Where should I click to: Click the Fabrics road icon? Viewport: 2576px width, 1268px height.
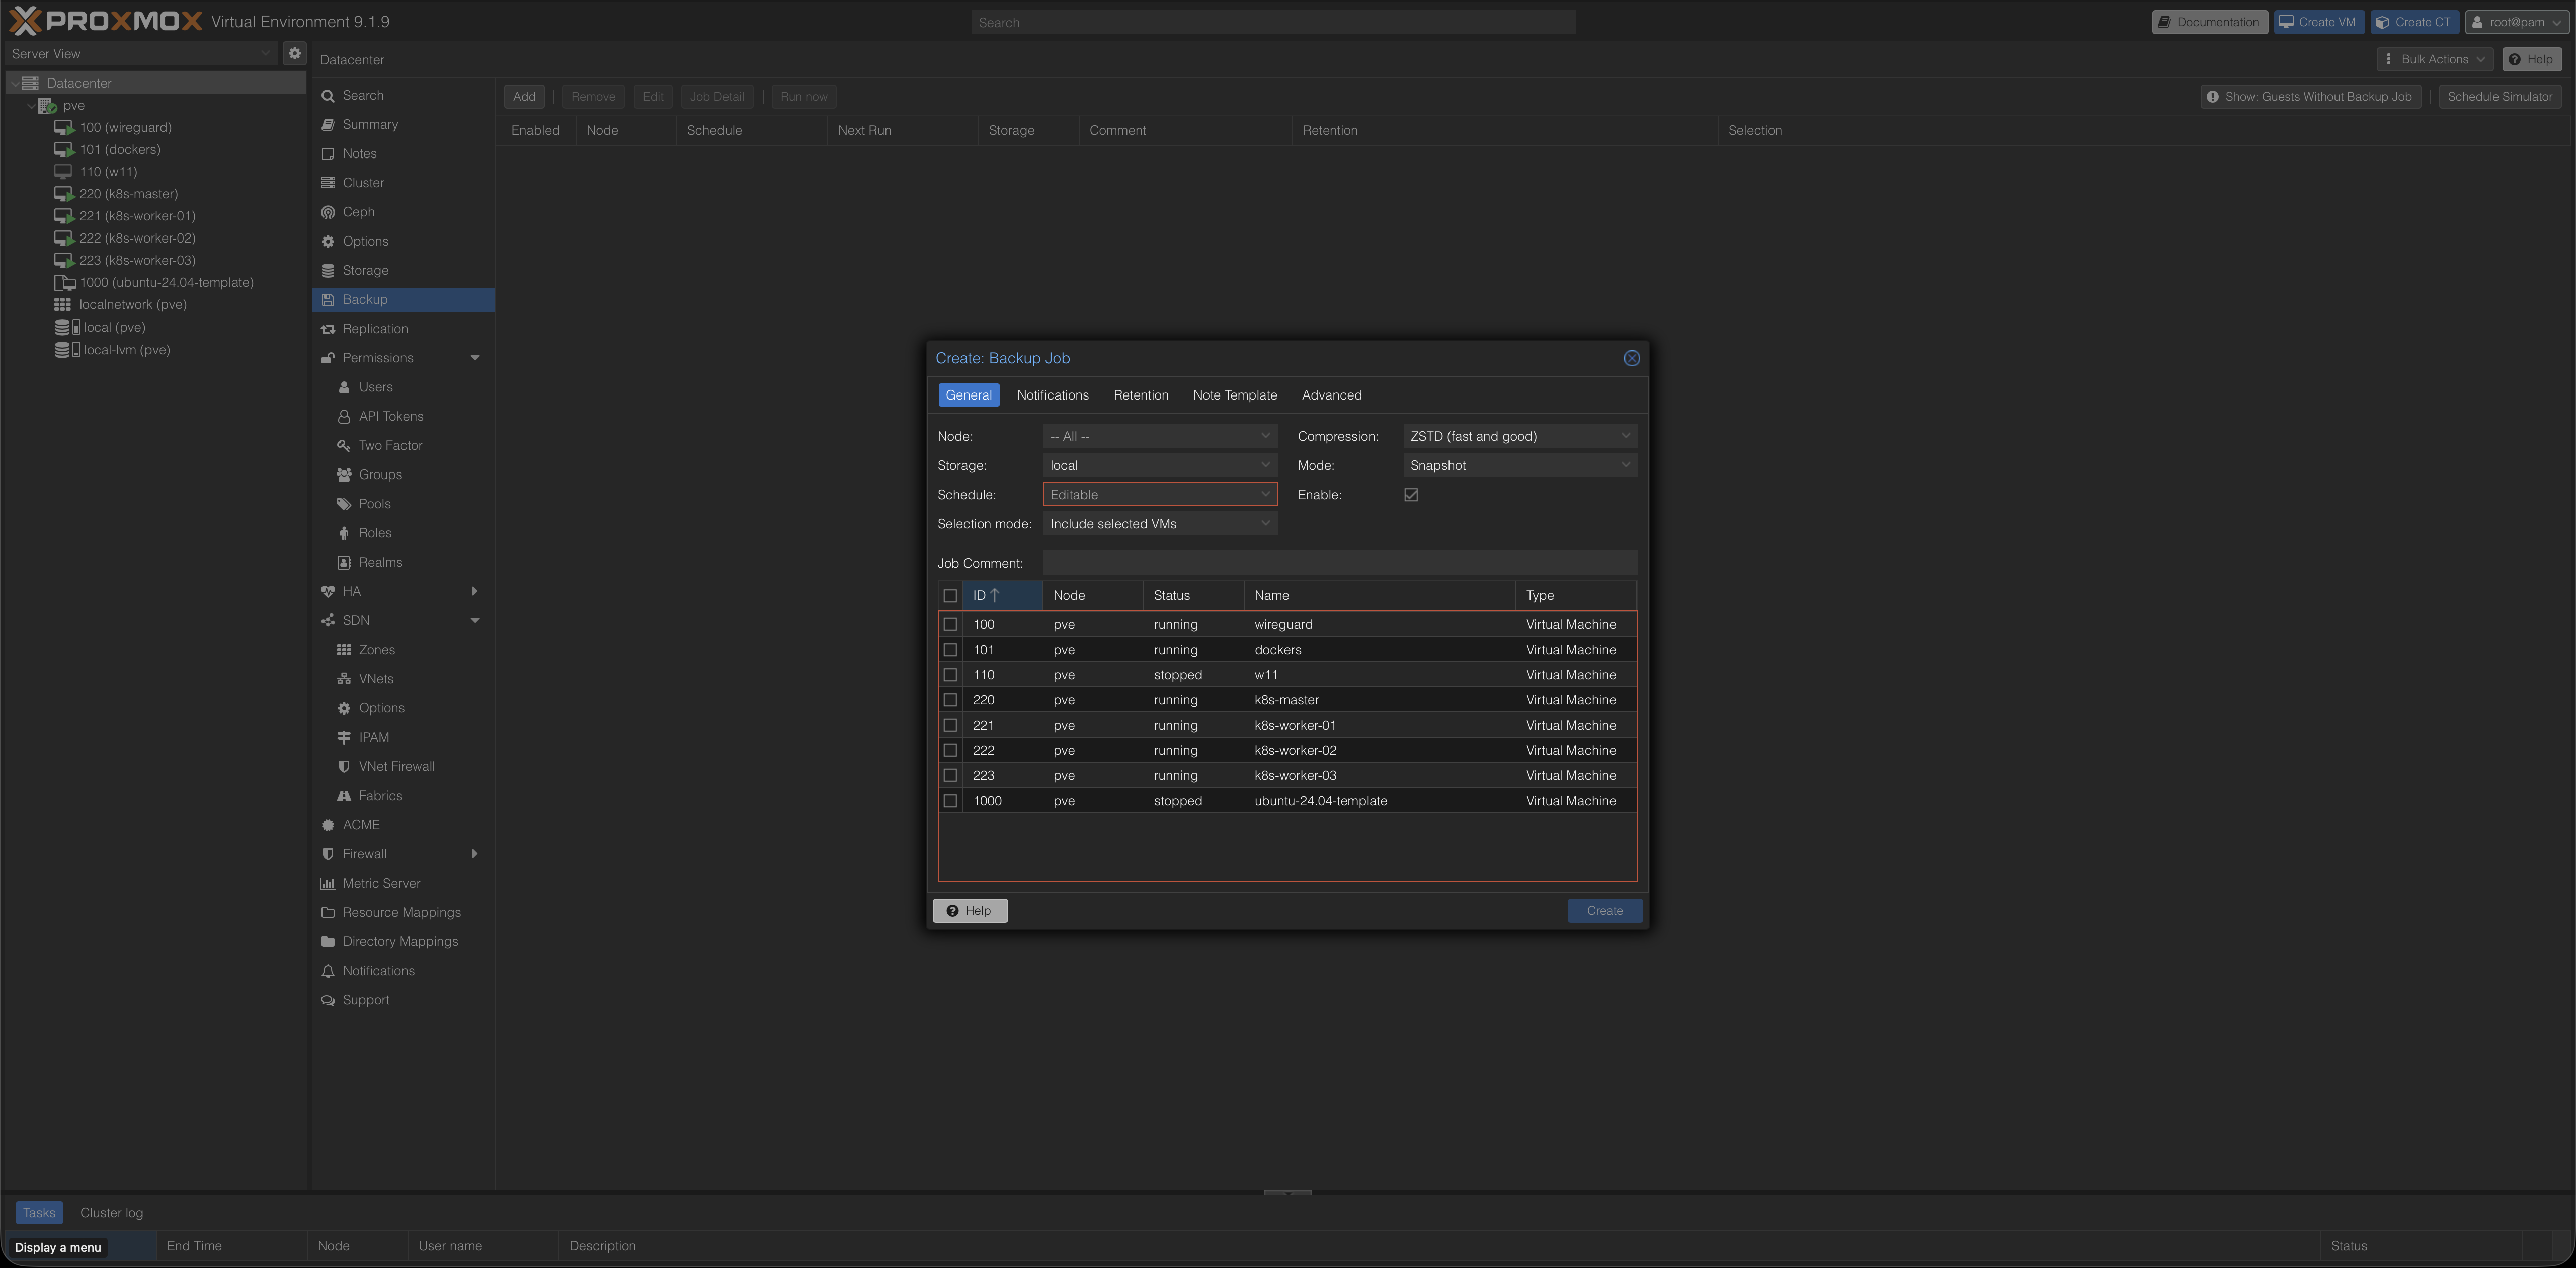tap(344, 796)
